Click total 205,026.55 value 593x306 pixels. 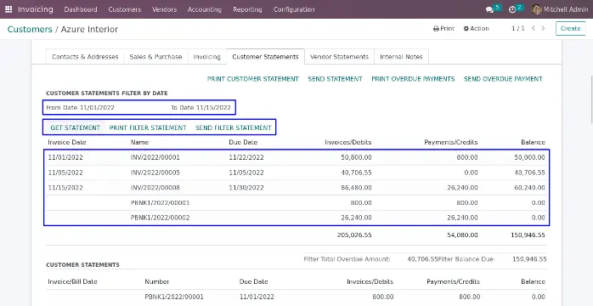click(354, 235)
